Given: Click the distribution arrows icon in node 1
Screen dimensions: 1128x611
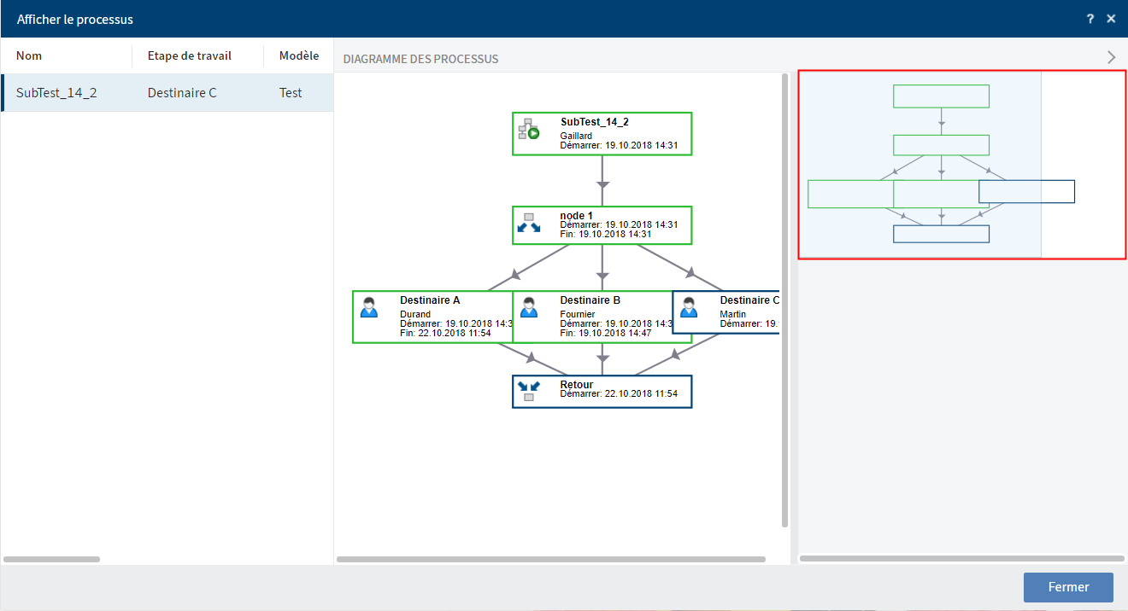Looking at the screenshot, I should tap(529, 223).
